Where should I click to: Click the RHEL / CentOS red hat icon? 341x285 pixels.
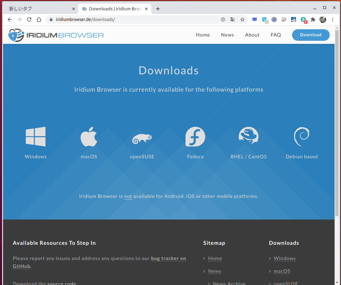coord(249,136)
